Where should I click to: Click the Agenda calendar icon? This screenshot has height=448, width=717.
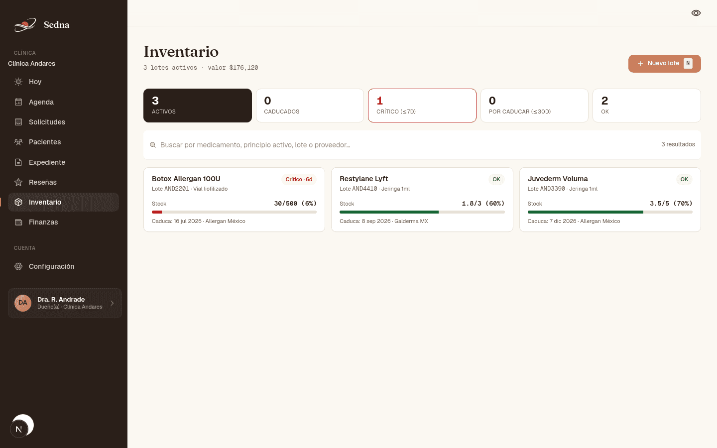coord(18,102)
